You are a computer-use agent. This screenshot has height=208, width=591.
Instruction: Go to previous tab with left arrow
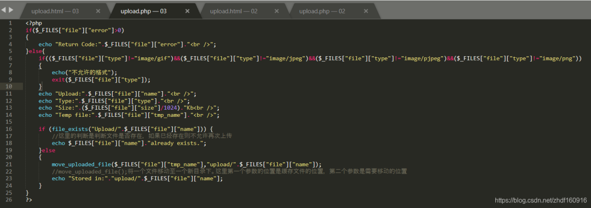click(x=3, y=10)
